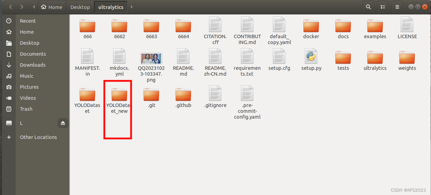431x195 pixels.
Task: Select the LICENSE file icon
Action: pyautogui.click(x=407, y=24)
